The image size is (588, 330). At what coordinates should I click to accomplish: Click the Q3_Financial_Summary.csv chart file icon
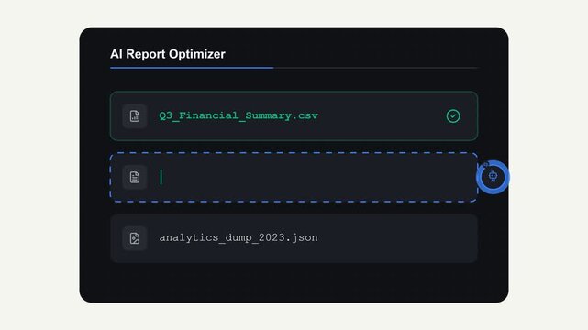click(135, 116)
